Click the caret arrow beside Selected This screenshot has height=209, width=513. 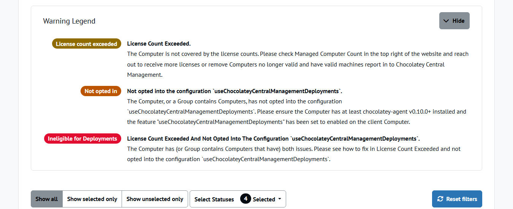(x=280, y=199)
